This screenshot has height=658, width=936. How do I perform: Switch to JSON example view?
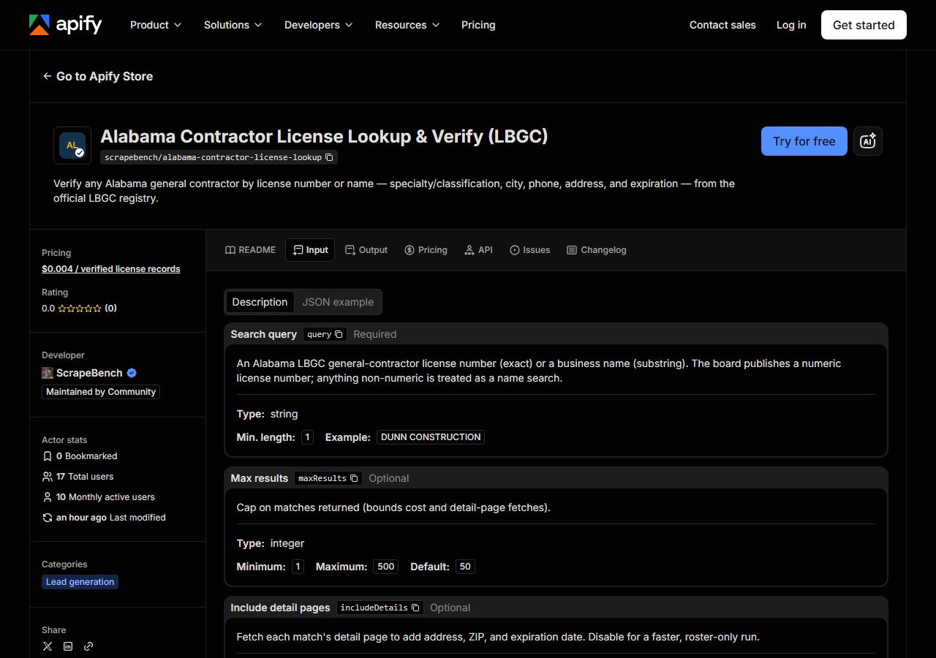click(x=338, y=302)
